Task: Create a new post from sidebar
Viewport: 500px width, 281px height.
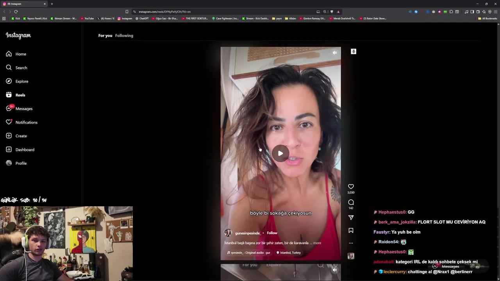Action: point(16,136)
